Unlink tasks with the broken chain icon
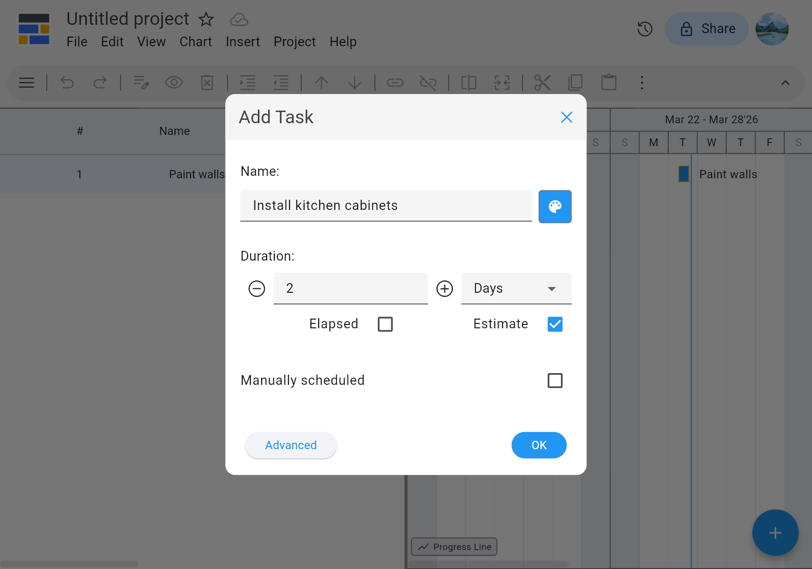Image resolution: width=812 pixels, height=569 pixels. 428,82
